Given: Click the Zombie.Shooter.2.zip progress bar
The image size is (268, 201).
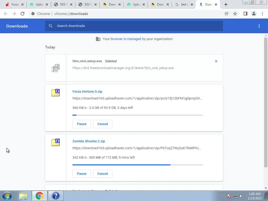Looking at the screenshot, I should pos(138,165).
